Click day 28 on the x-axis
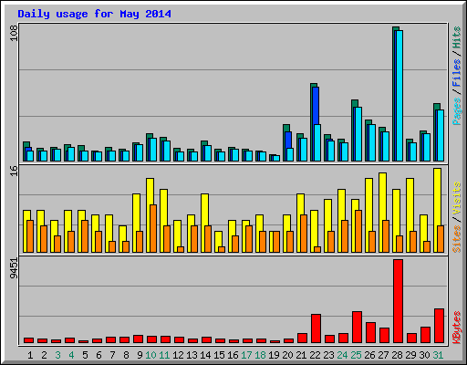467x365 pixels. pos(397,355)
